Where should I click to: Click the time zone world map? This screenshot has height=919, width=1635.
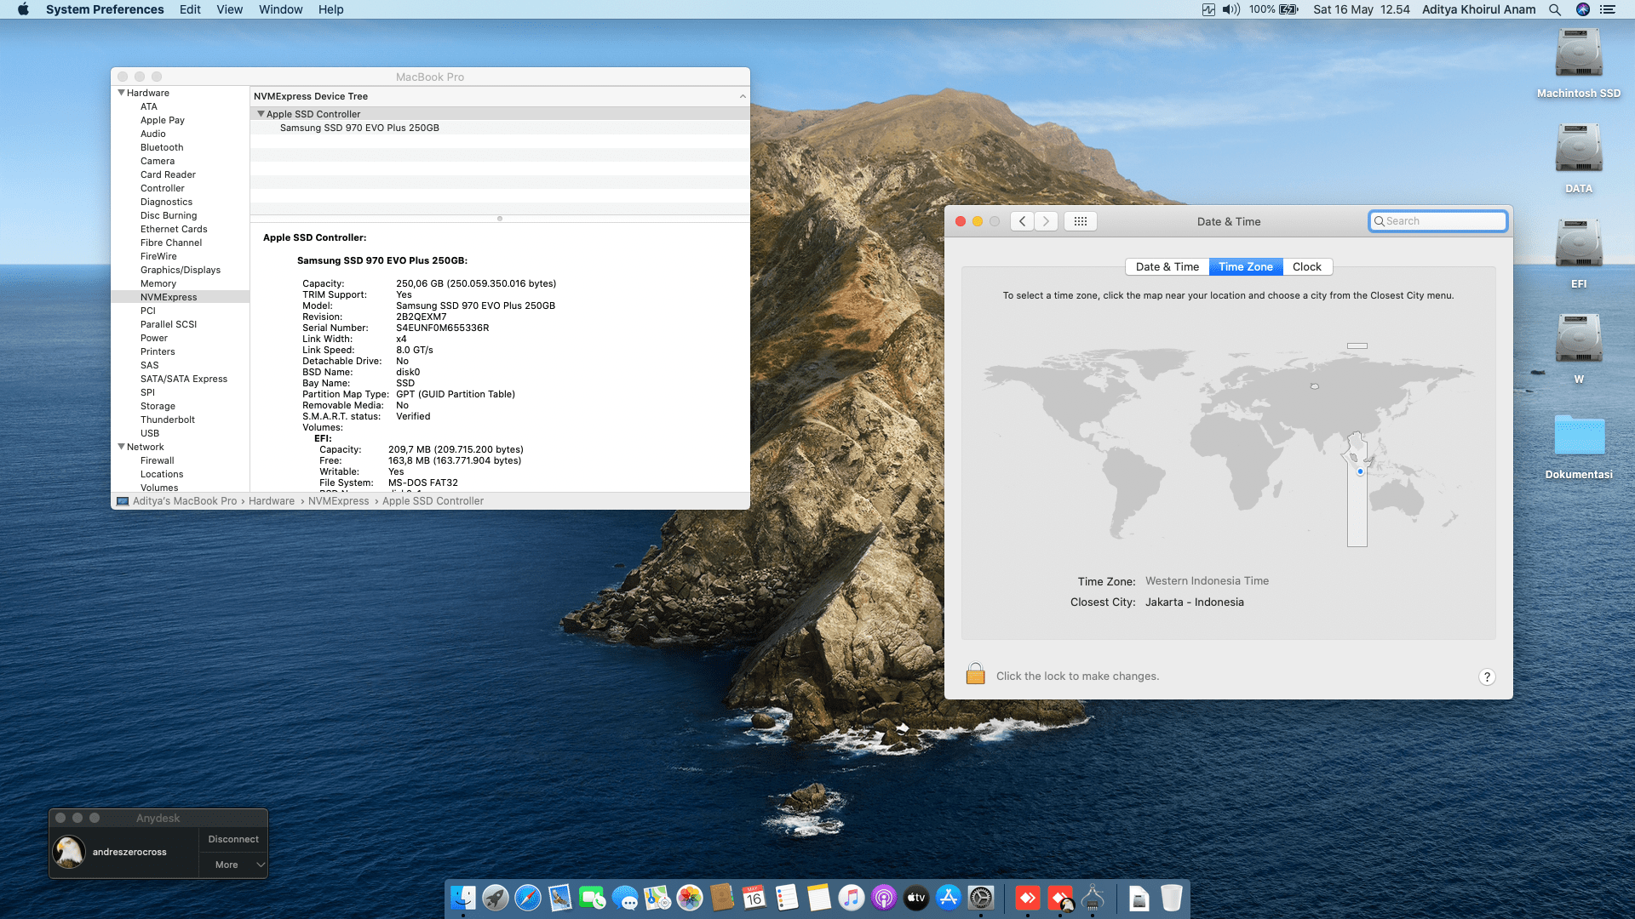click(1228, 445)
